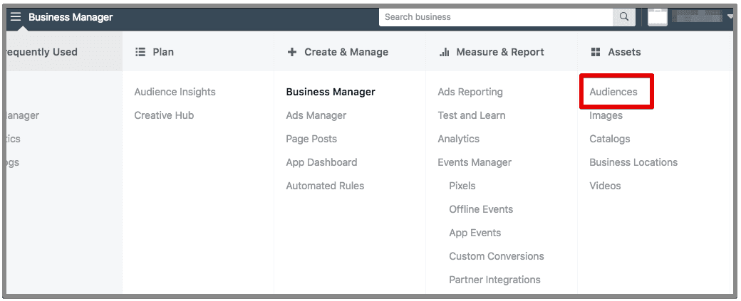Click the Measure & Report chart icon
Image resolution: width=741 pixels, height=301 pixels.
click(444, 52)
